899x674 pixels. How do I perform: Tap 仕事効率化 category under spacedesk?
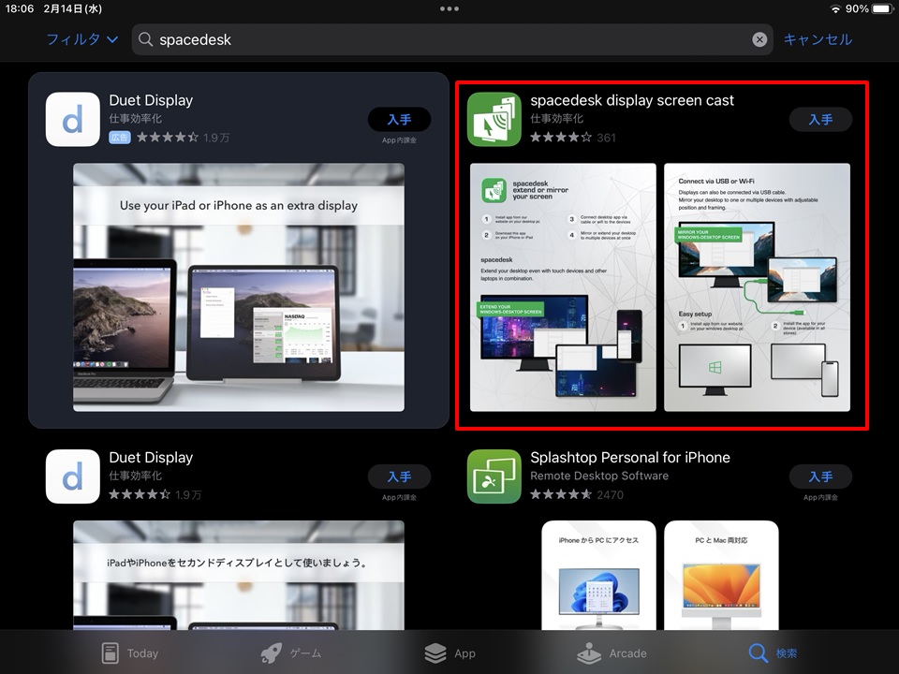(x=556, y=119)
